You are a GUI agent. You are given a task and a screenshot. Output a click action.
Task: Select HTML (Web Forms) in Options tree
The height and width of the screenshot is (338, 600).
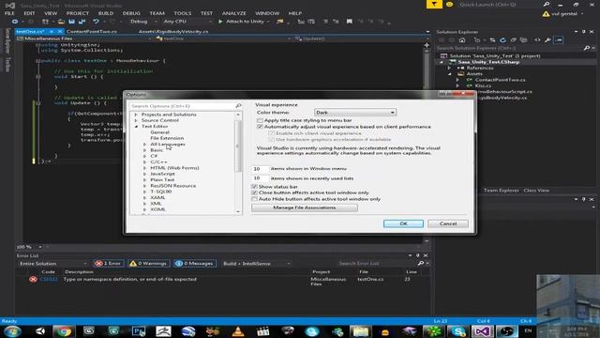(174, 168)
